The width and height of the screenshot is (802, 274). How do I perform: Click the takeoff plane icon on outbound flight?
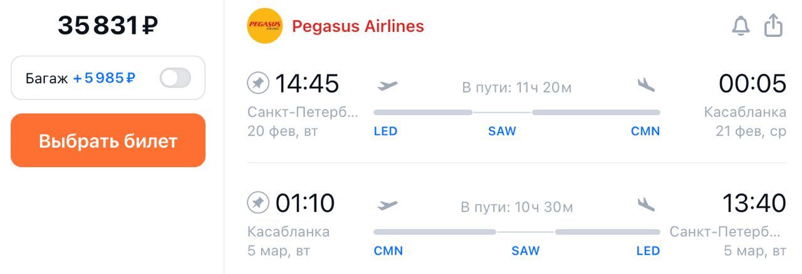pos(388,85)
